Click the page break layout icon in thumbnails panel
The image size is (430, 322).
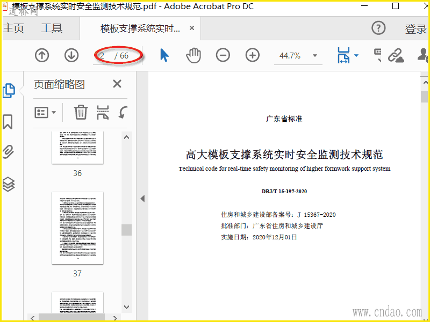pos(103,113)
